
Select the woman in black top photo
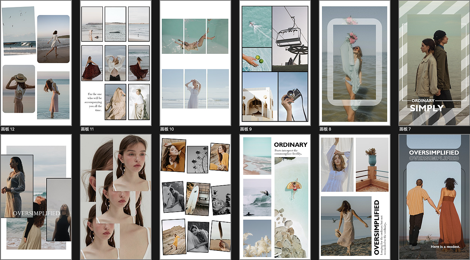59,209
